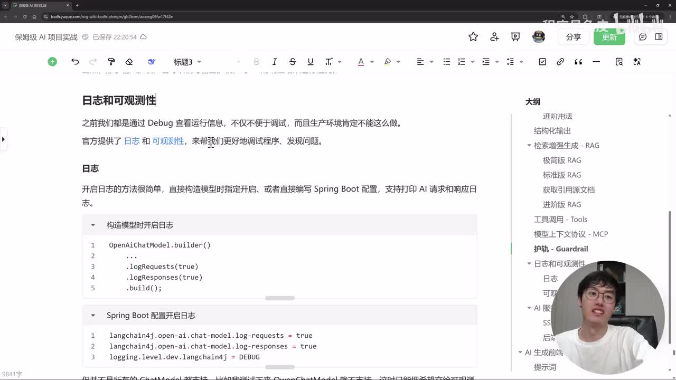The height and width of the screenshot is (380, 676).
Task: Open find and replace
Action: [x=619, y=62]
